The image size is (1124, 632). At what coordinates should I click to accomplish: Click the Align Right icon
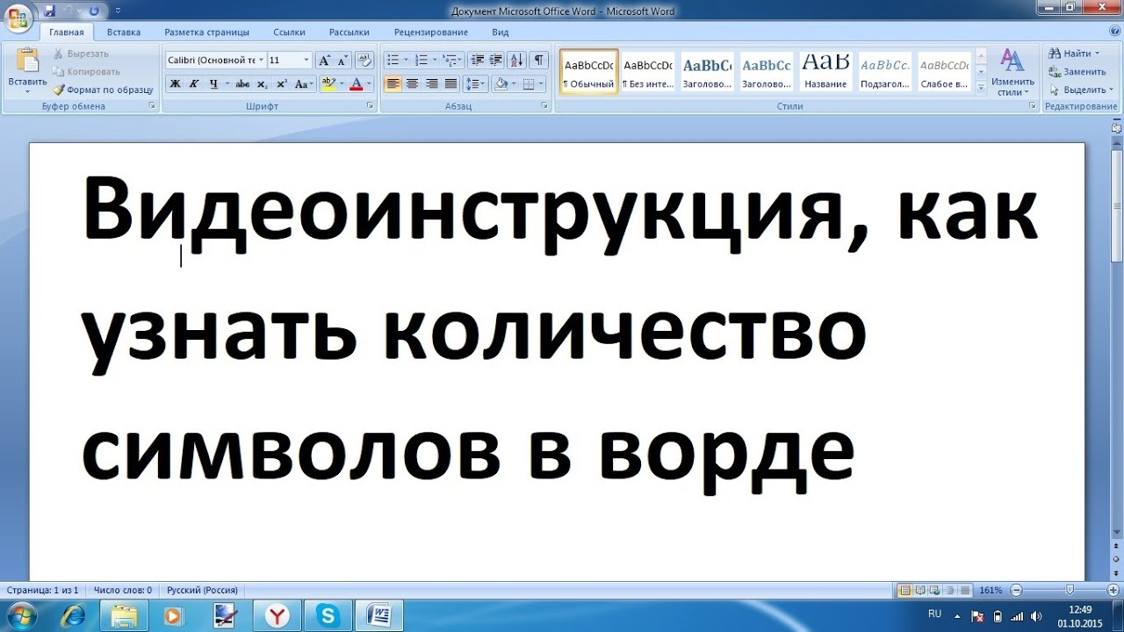pyautogui.click(x=431, y=84)
